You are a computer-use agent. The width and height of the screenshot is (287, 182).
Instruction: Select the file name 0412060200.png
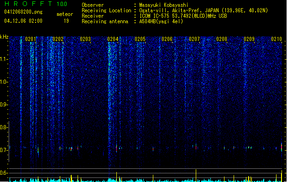tap(23, 12)
